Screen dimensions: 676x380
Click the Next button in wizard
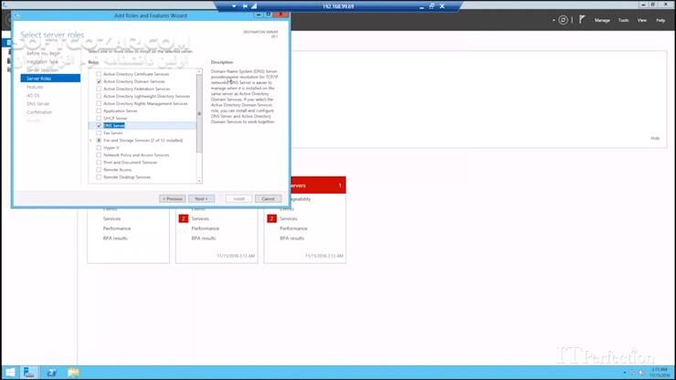(x=201, y=198)
